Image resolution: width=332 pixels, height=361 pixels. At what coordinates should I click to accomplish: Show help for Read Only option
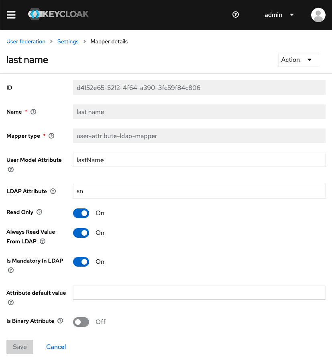pos(39,212)
